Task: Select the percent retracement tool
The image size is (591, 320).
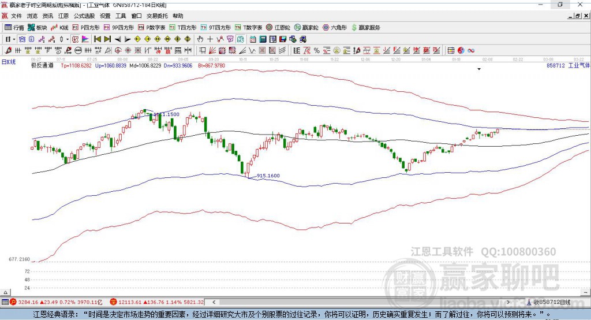Action: (x=317, y=51)
